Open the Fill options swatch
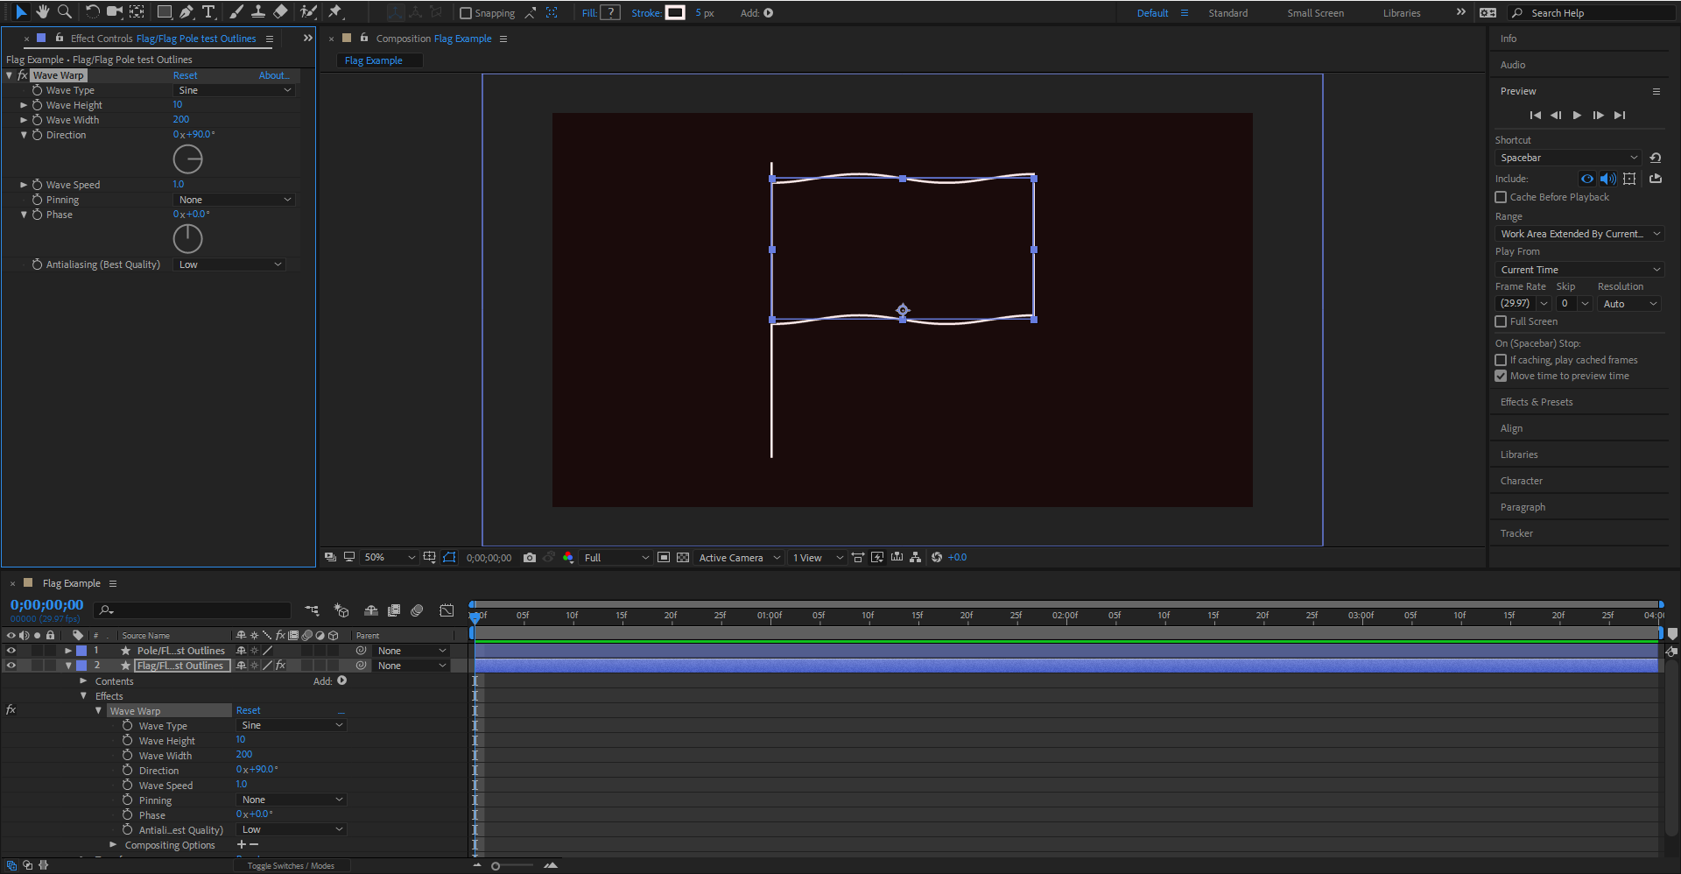This screenshot has width=1681, height=874. 610,13
